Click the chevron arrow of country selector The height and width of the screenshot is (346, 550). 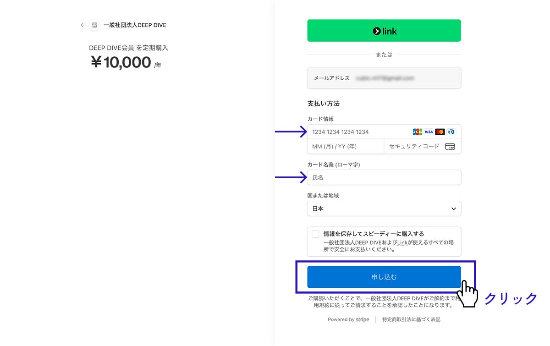tap(454, 209)
